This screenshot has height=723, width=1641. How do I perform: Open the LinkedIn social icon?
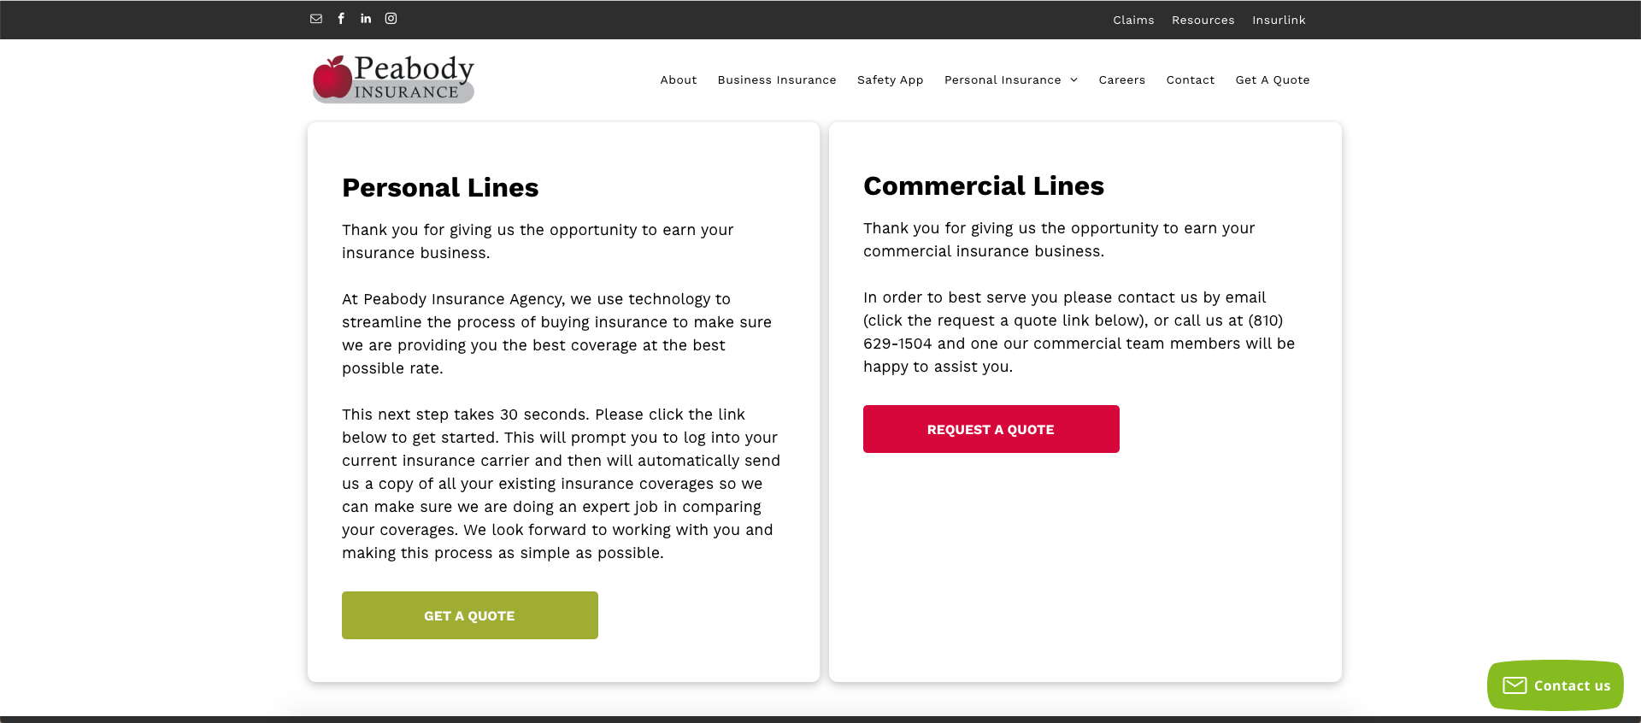click(366, 19)
